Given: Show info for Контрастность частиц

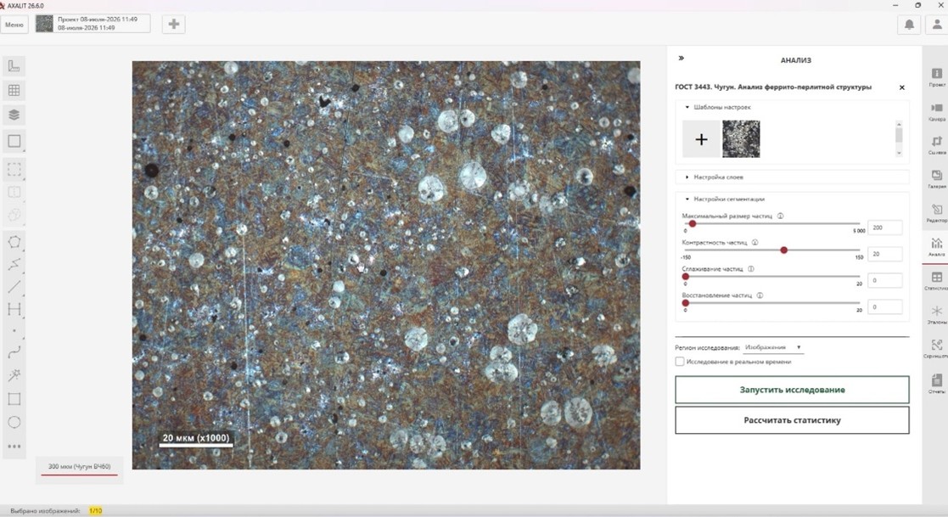Looking at the screenshot, I should (x=754, y=243).
